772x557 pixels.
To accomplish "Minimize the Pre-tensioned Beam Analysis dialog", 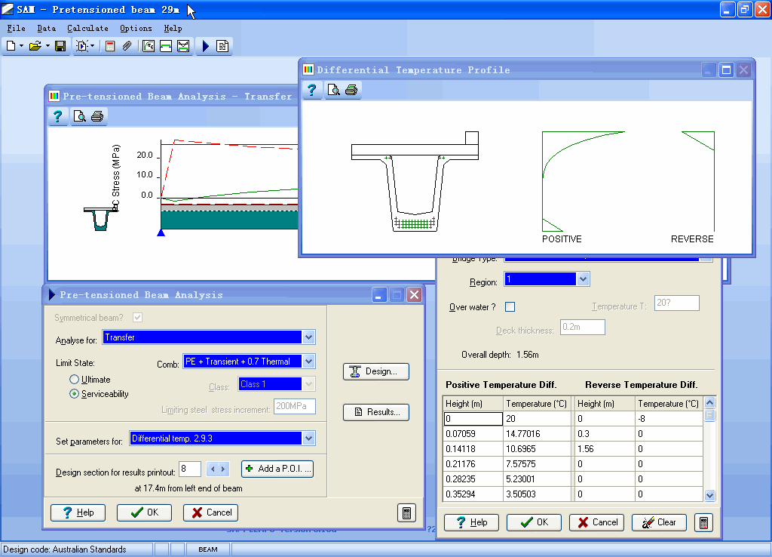I will coord(379,295).
